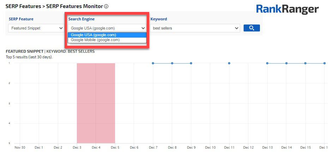This screenshot has height=156, width=328.
Task: Click the Dec 4 axis label
Action: point(96,148)
